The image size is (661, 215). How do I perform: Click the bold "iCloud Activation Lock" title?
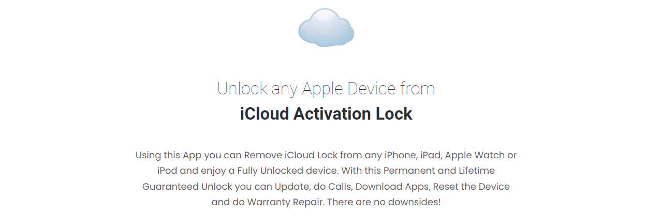coord(326,113)
